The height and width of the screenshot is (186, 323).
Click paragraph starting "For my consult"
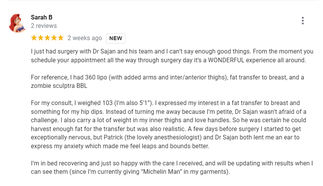(169, 125)
